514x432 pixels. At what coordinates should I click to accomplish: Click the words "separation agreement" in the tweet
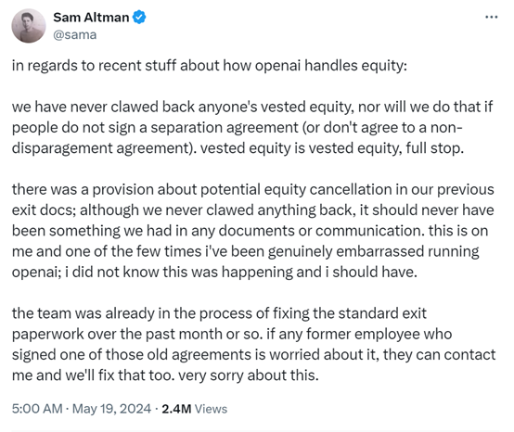225,128
